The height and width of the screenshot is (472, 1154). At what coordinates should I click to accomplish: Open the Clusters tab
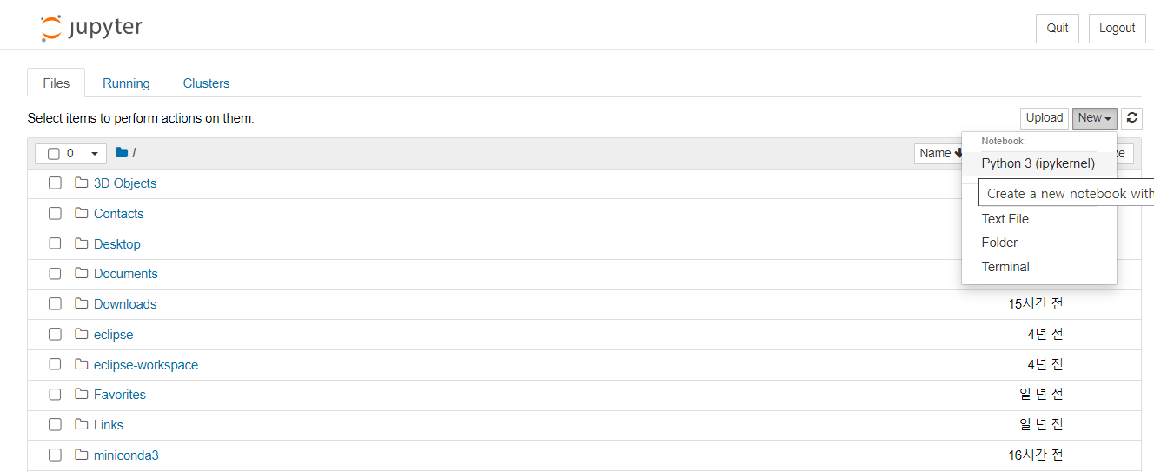pos(206,83)
